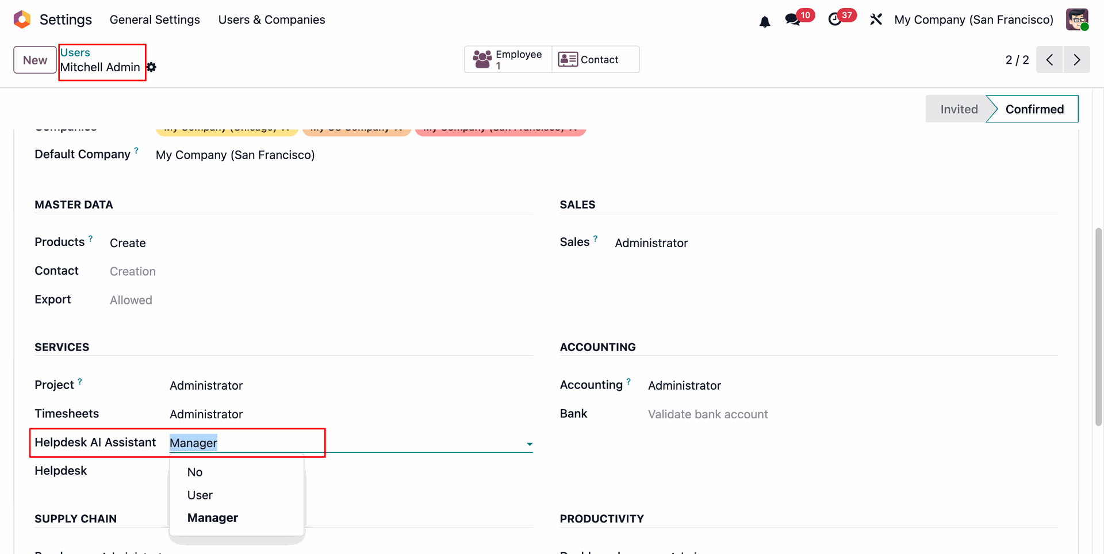
Task: Click the Helpdesk field label
Action: tap(60, 471)
